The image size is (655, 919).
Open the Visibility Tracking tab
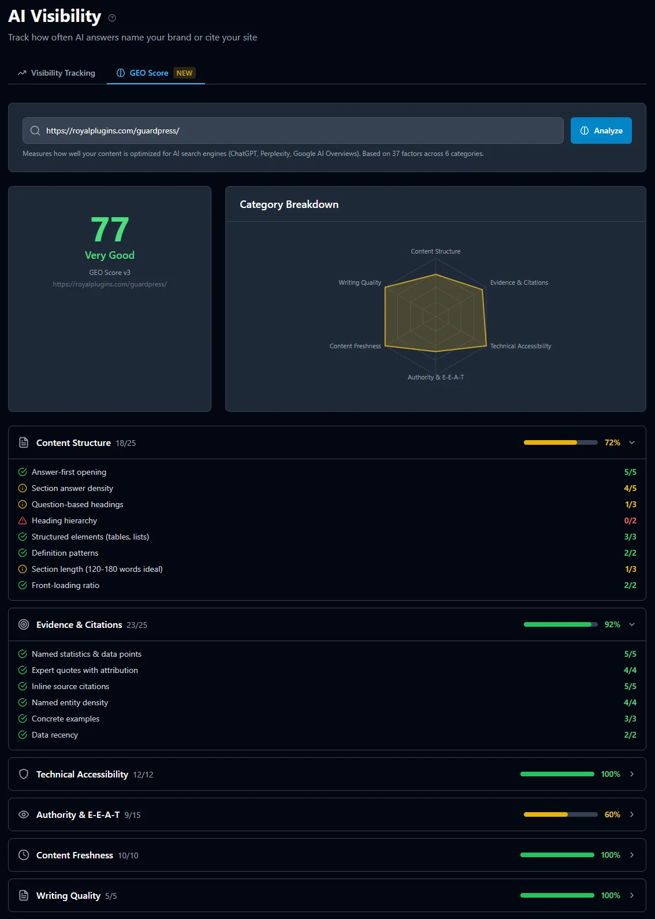pos(57,73)
